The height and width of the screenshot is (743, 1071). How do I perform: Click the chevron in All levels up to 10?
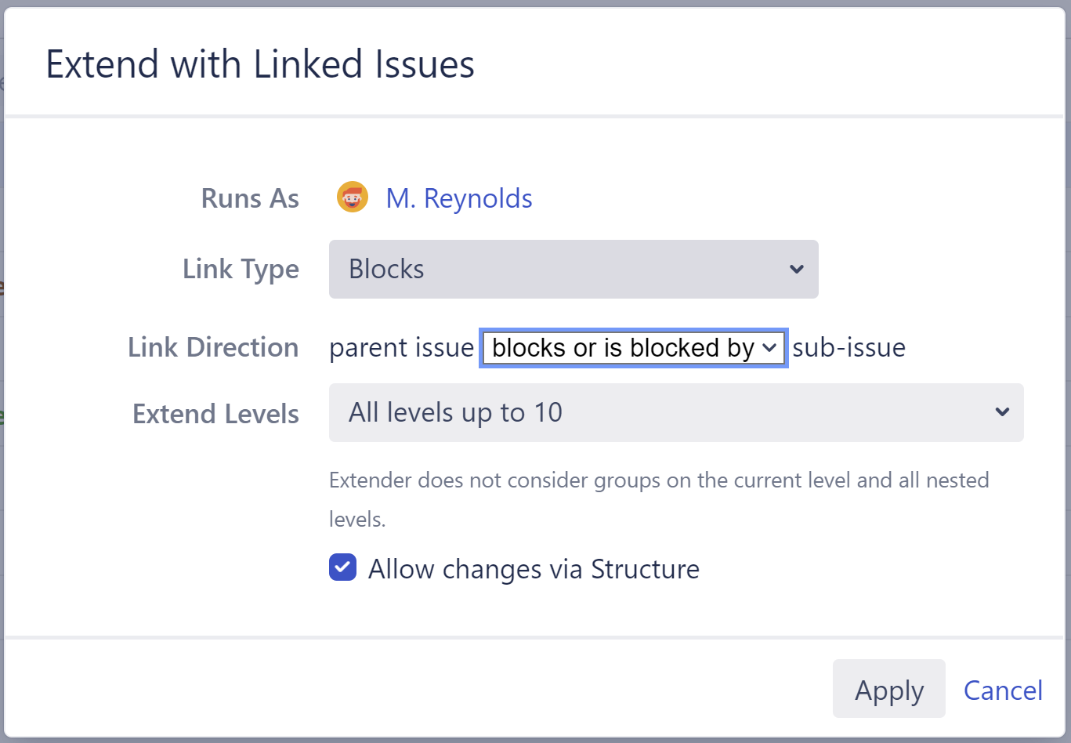[x=1002, y=412]
